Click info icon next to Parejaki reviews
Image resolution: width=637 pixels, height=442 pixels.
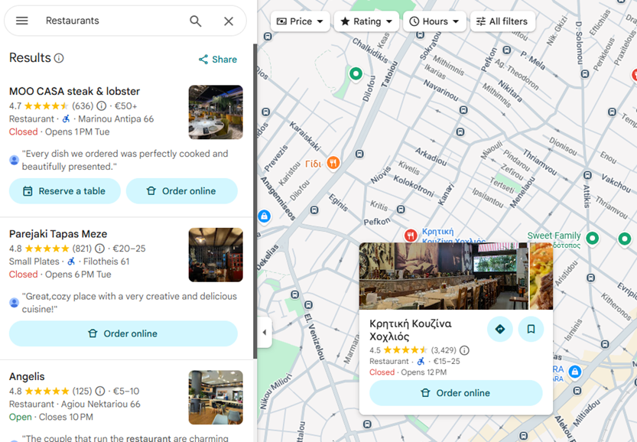(x=99, y=249)
